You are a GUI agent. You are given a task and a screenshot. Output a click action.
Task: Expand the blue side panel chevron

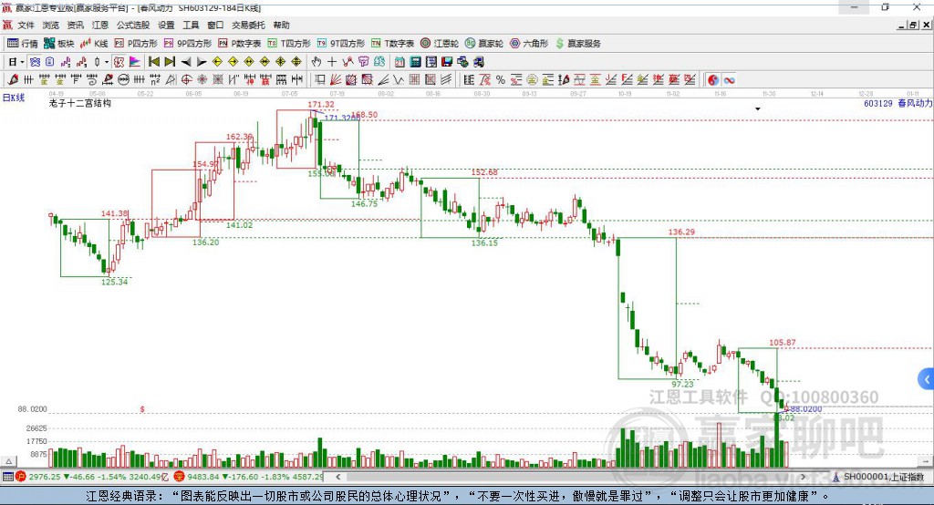coord(927,379)
